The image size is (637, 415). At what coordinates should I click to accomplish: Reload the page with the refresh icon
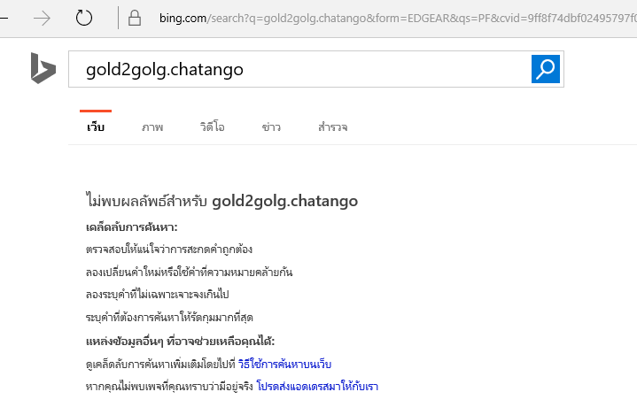click(x=84, y=18)
